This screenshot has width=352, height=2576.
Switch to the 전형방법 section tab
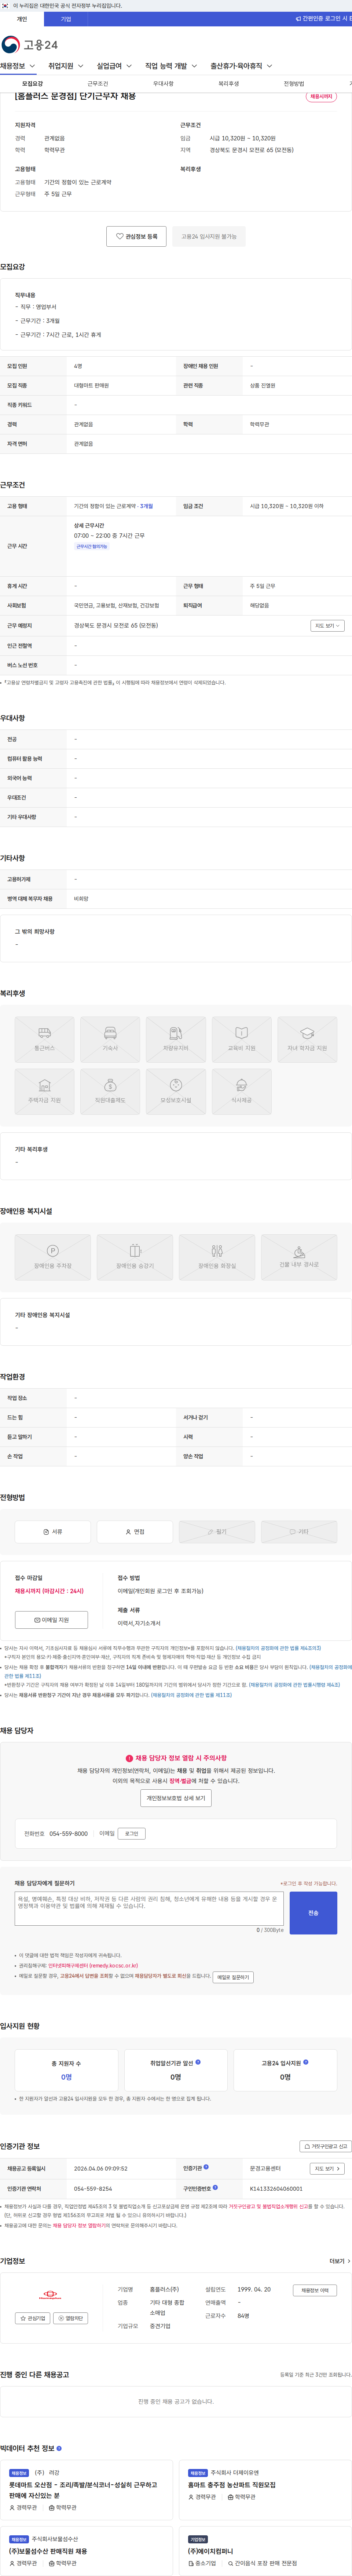294,84
